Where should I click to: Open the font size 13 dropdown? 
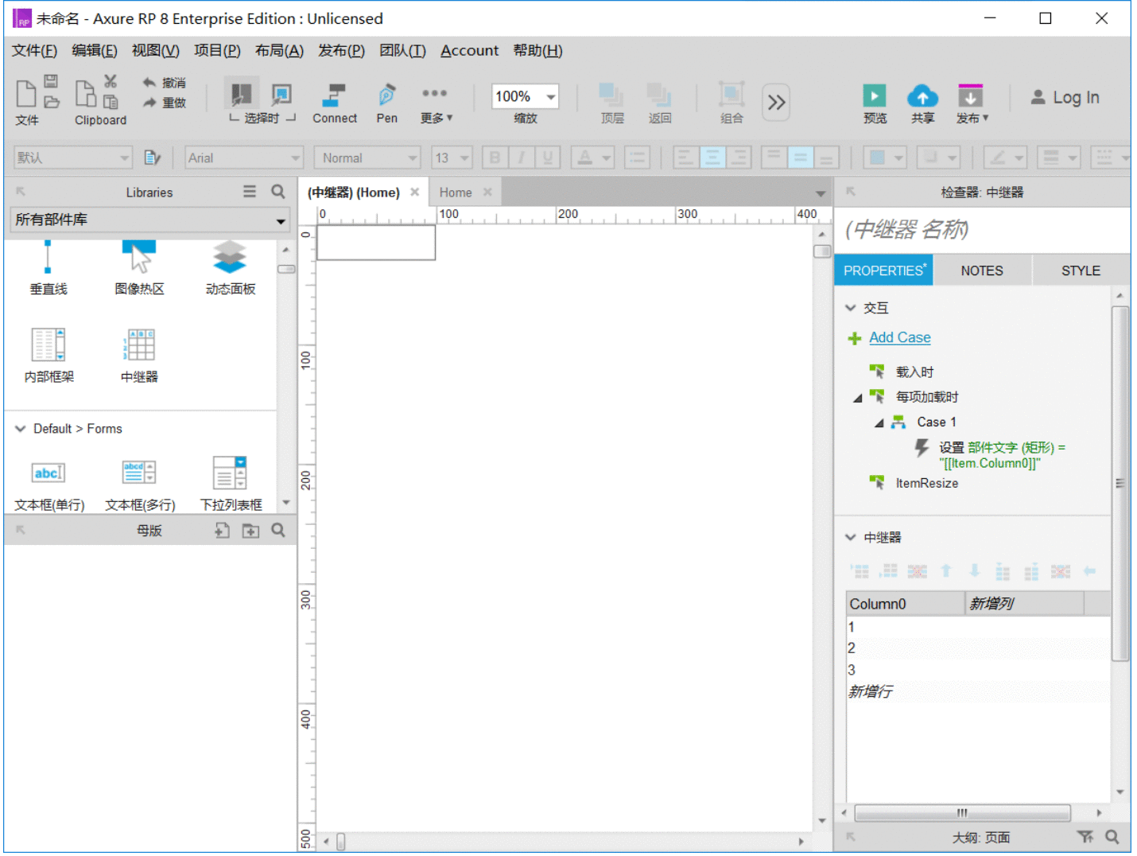point(452,158)
